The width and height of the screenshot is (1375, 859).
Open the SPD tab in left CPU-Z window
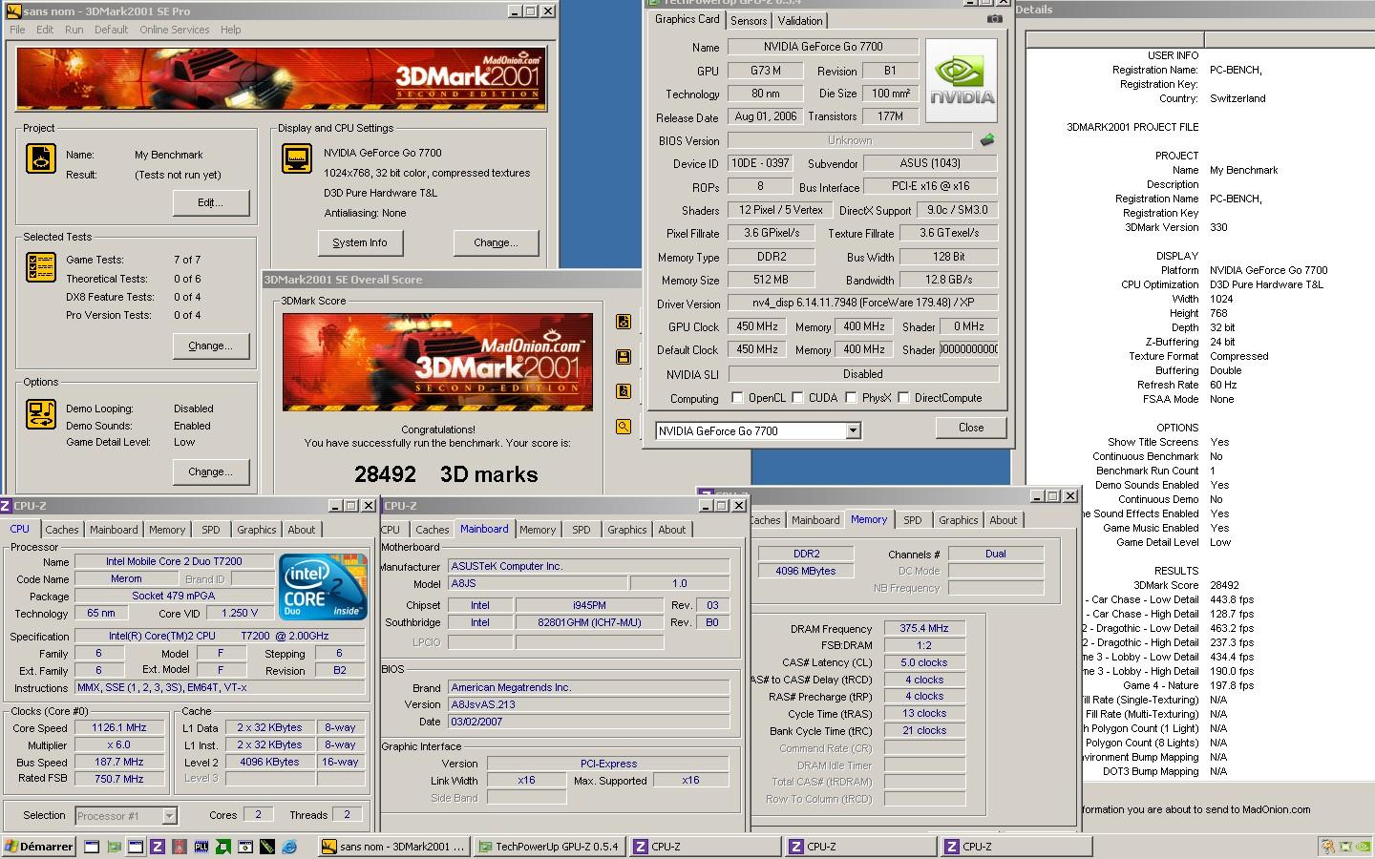click(211, 530)
